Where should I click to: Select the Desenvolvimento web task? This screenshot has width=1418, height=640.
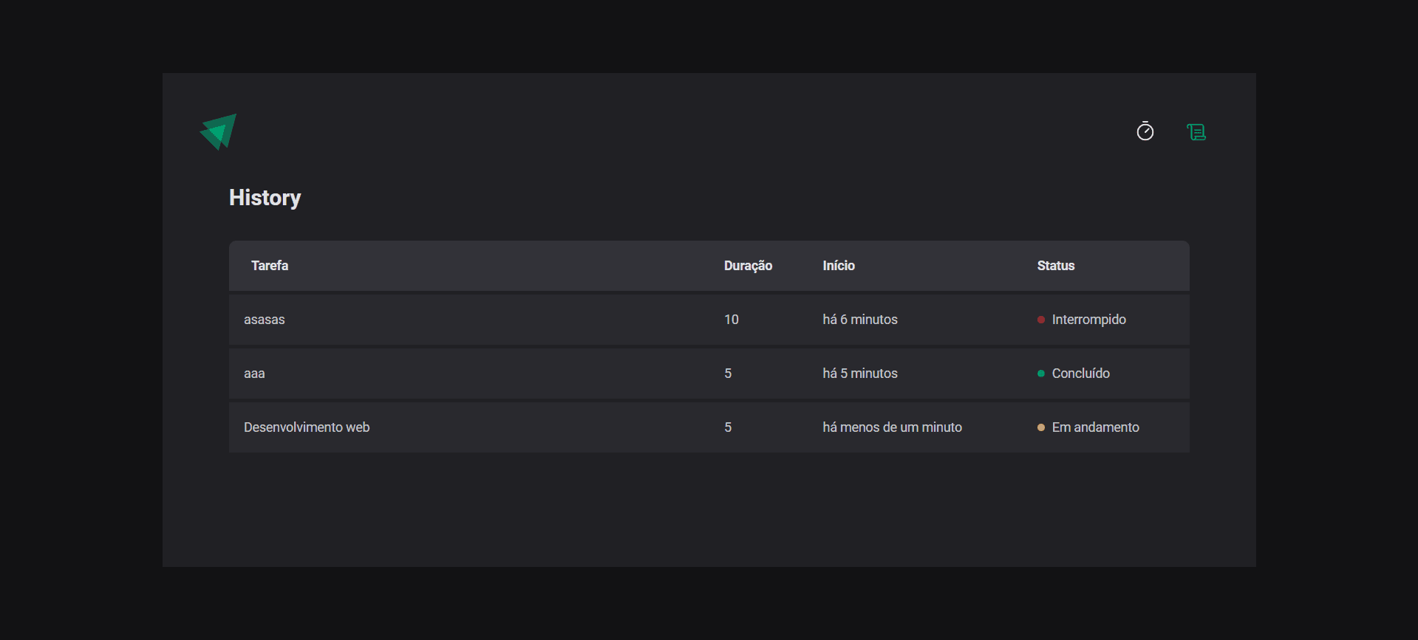[x=307, y=427]
